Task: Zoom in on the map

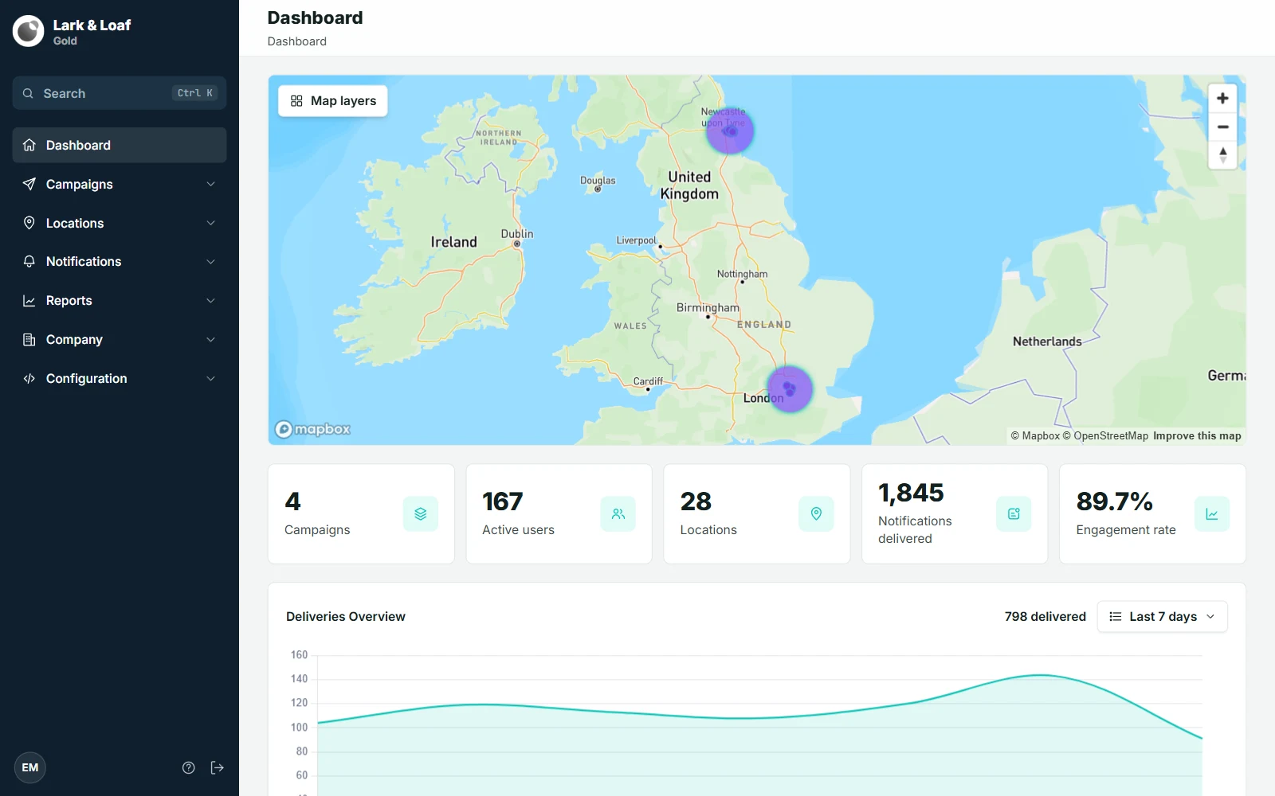Action: click(x=1222, y=99)
